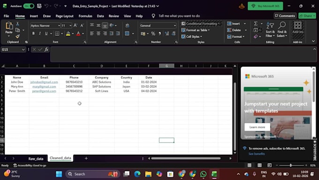The width and height of the screenshot is (319, 180).
Task: Toggle Underline formatting
Action: coord(46,34)
